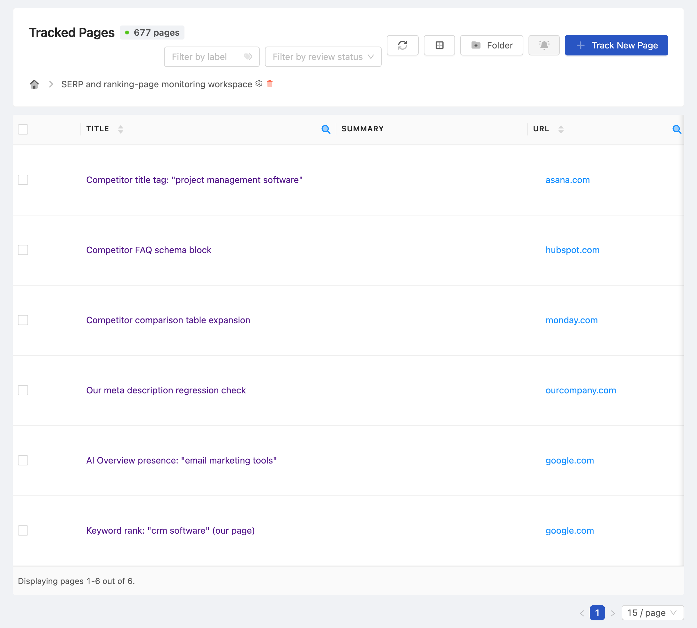The width and height of the screenshot is (697, 628).
Task: Click the "Displaying pages 1-6 out of 6" text
Action: pyautogui.click(x=76, y=581)
